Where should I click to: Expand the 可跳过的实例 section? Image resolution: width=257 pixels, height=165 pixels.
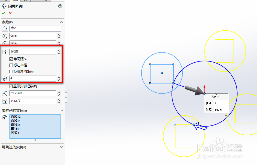[x=61, y=147]
